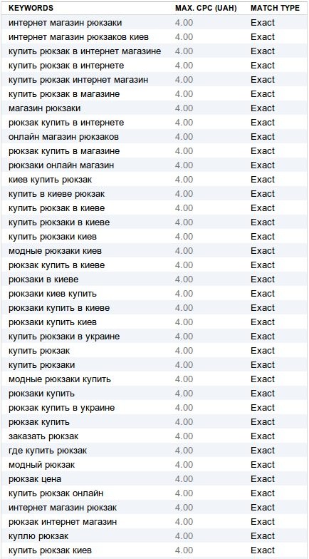Select keyword "купить рюкзак онлайн"
Screen dimensions: 309x559
[56, 493]
